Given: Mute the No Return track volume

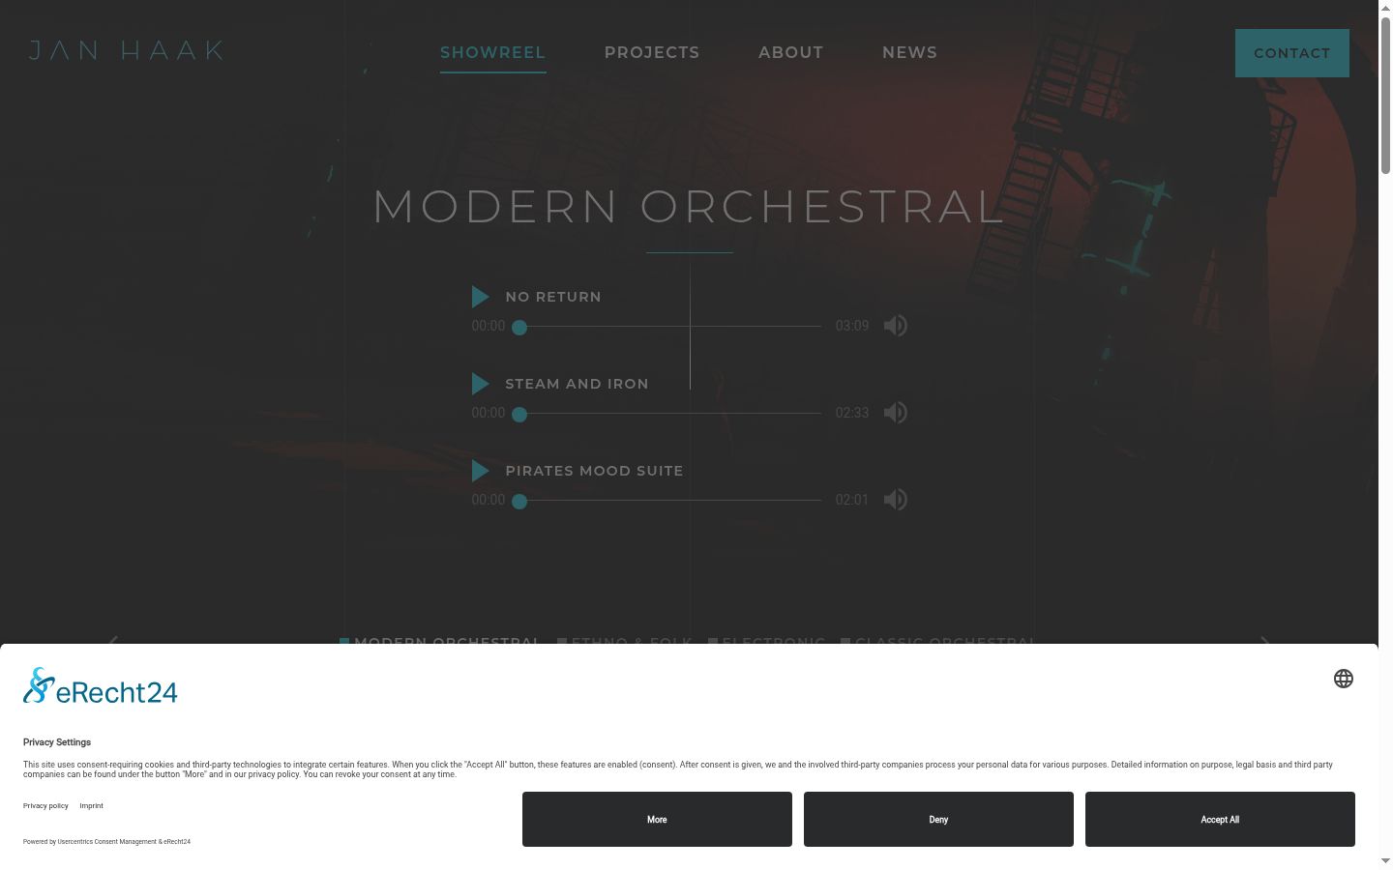Looking at the screenshot, I should (896, 326).
